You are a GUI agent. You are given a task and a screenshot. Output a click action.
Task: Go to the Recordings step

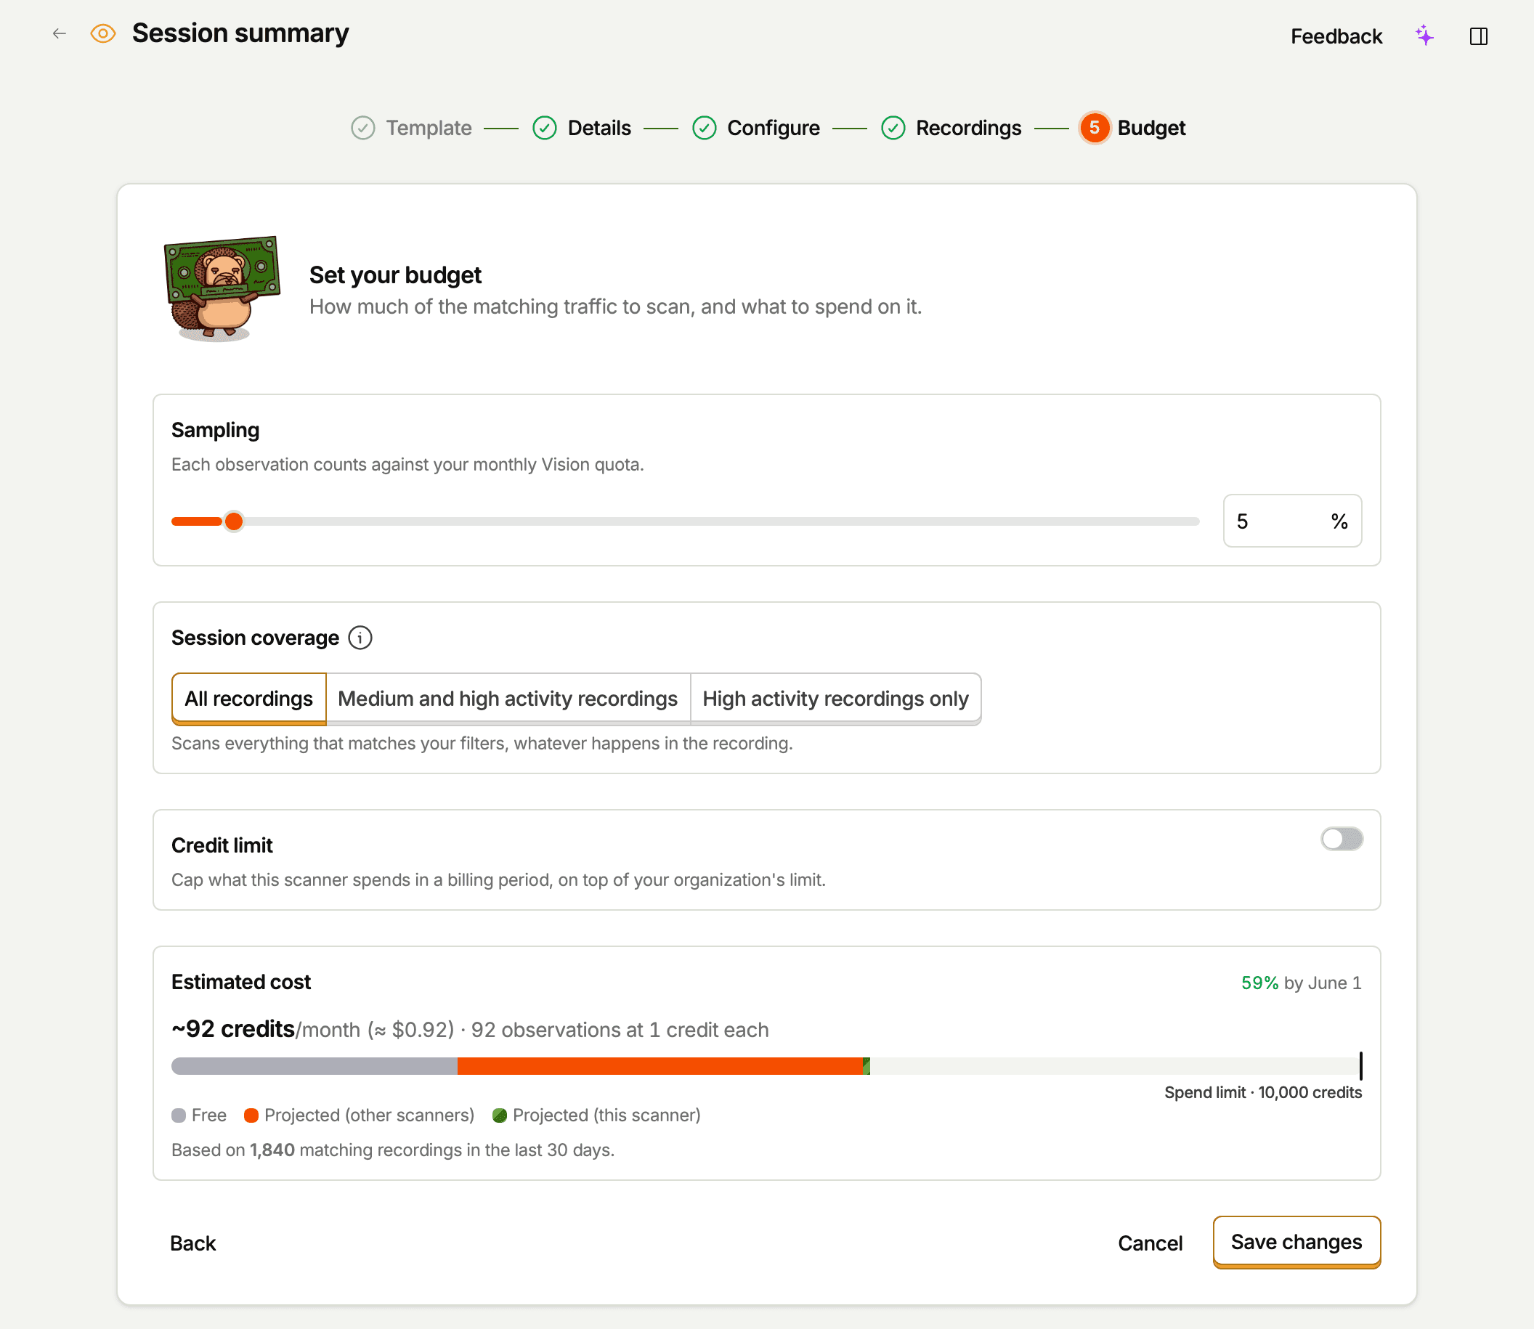[969, 128]
